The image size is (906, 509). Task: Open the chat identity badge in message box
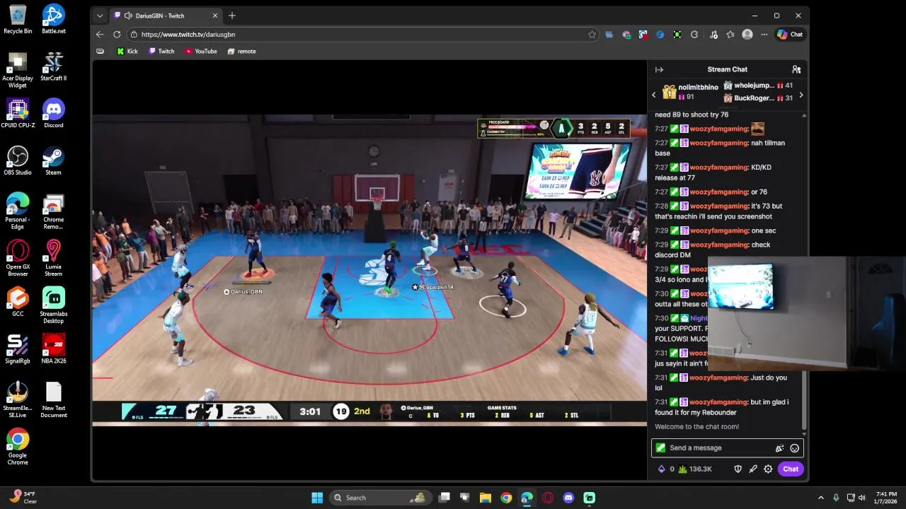coord(660,447)
